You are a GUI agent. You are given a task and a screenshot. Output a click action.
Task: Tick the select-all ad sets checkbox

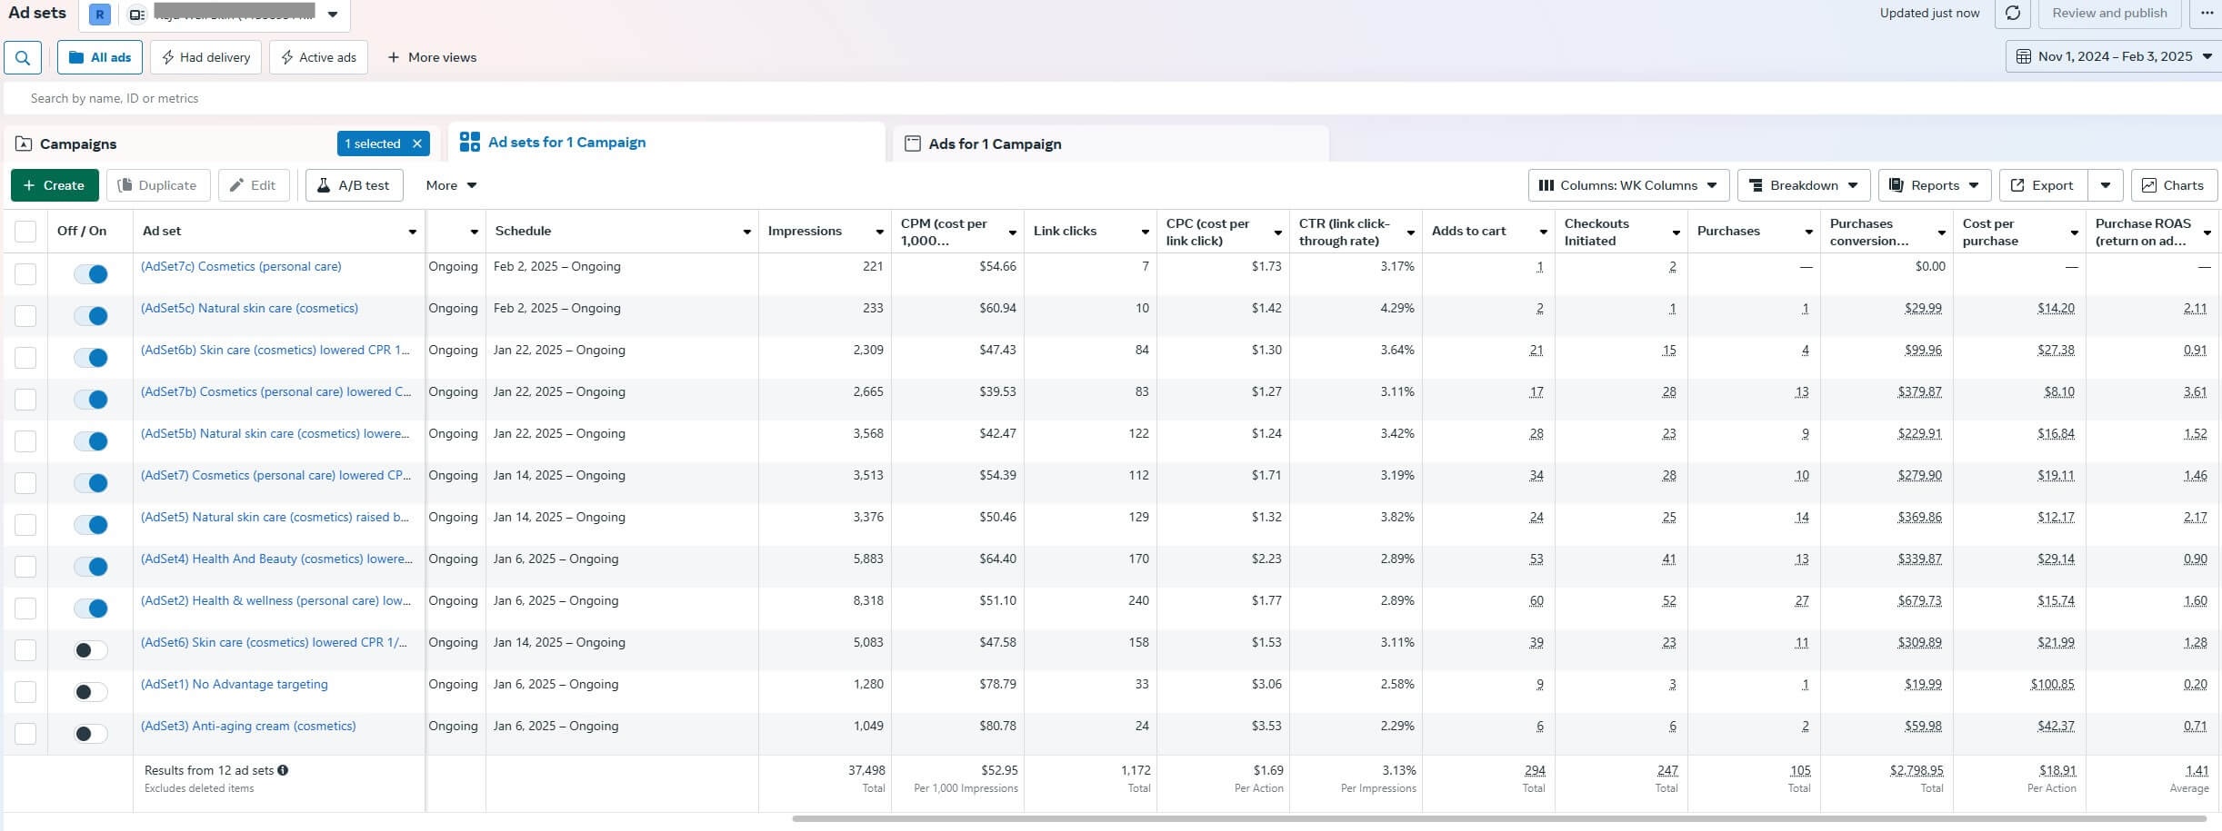(x=25, y=232)
